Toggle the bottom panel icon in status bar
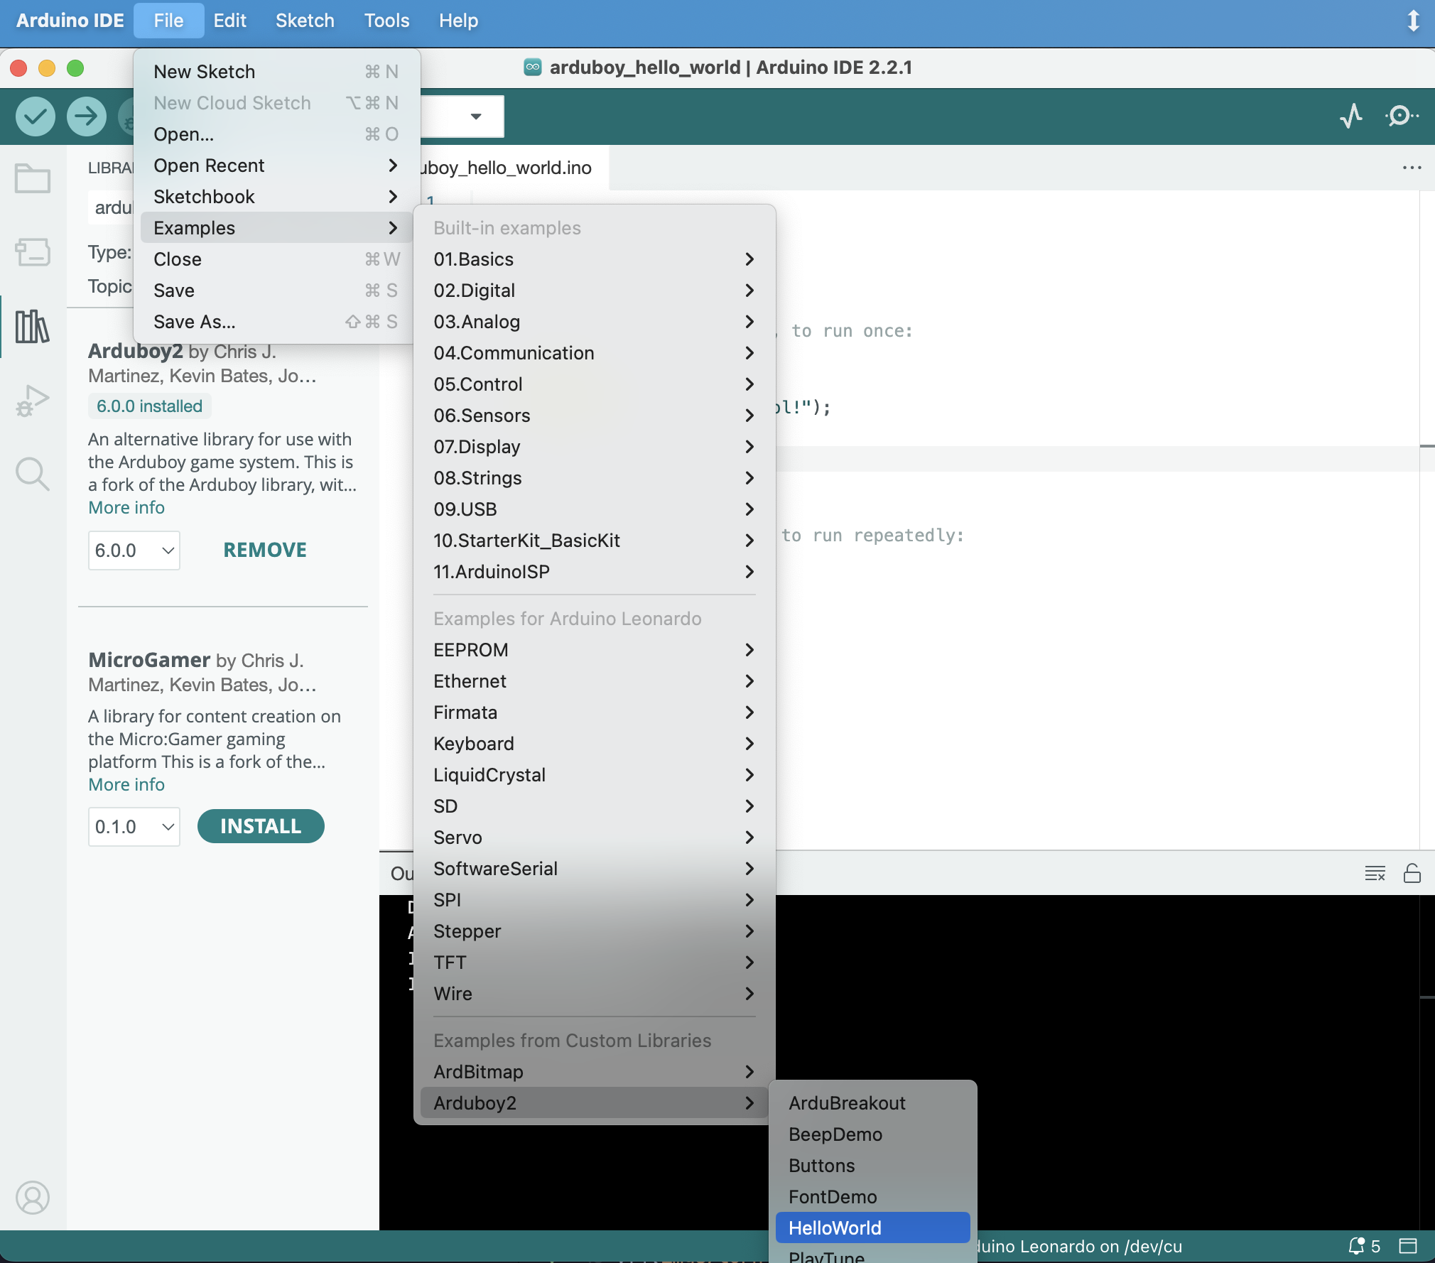 coord(1408,1246)
